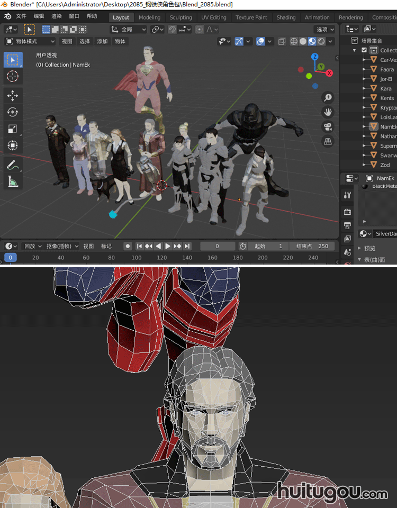
Task: Pick the Measure ruler tool
Action: (13, 182)
